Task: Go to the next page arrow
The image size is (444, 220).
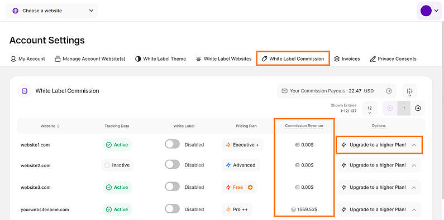Action: tap(418, 108)
